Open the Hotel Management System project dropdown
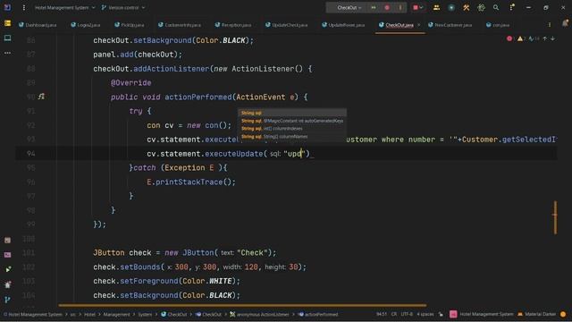This screenshot has width=572, height=322. (65, 8)
